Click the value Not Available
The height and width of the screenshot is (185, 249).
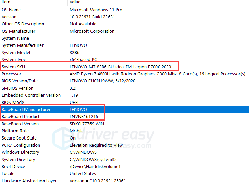pyautogui.click(x=83, y=24)
